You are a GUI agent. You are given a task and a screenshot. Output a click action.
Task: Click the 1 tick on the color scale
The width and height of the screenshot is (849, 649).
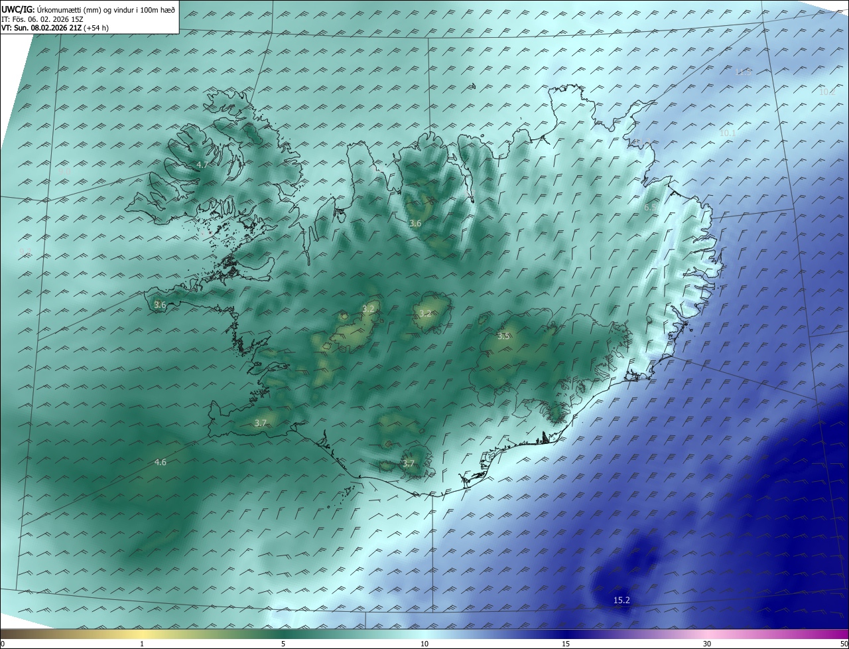tap(142, 644)
